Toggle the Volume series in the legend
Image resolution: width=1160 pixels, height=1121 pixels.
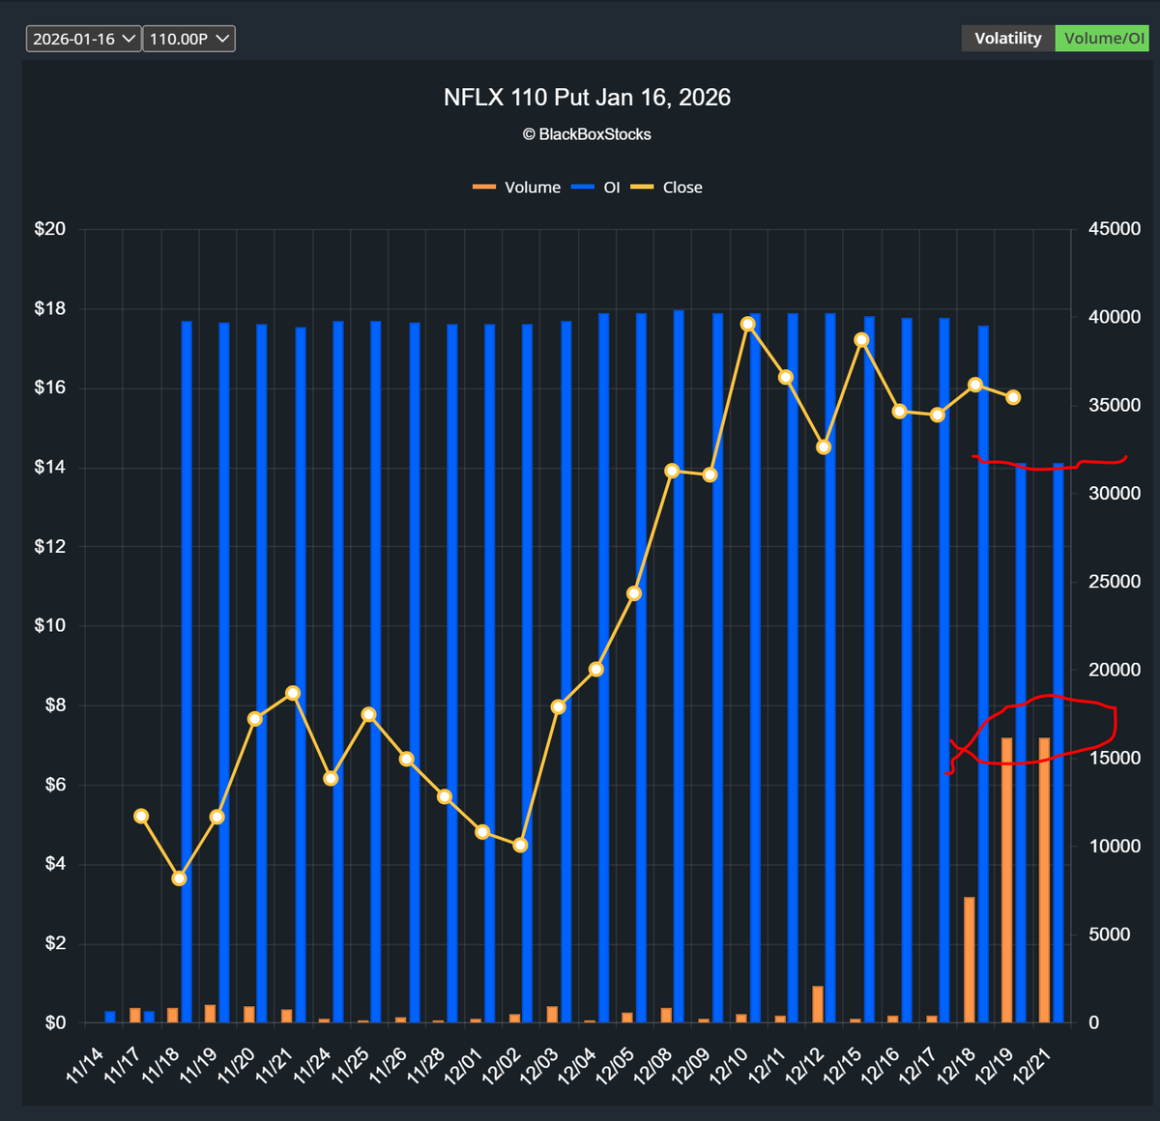517,187
